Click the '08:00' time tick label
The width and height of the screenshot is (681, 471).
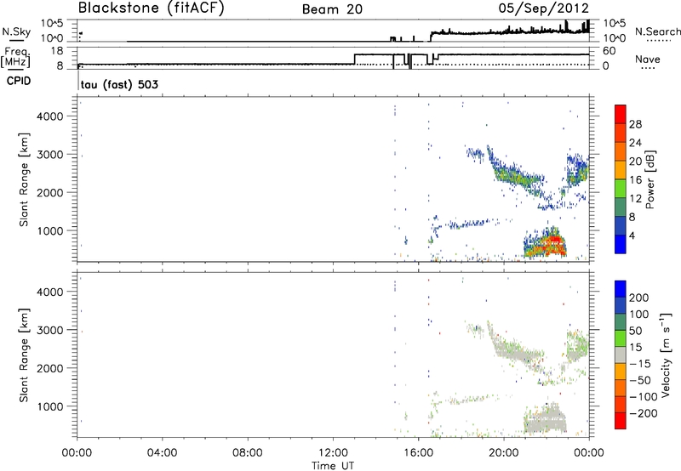click(247, 453)
